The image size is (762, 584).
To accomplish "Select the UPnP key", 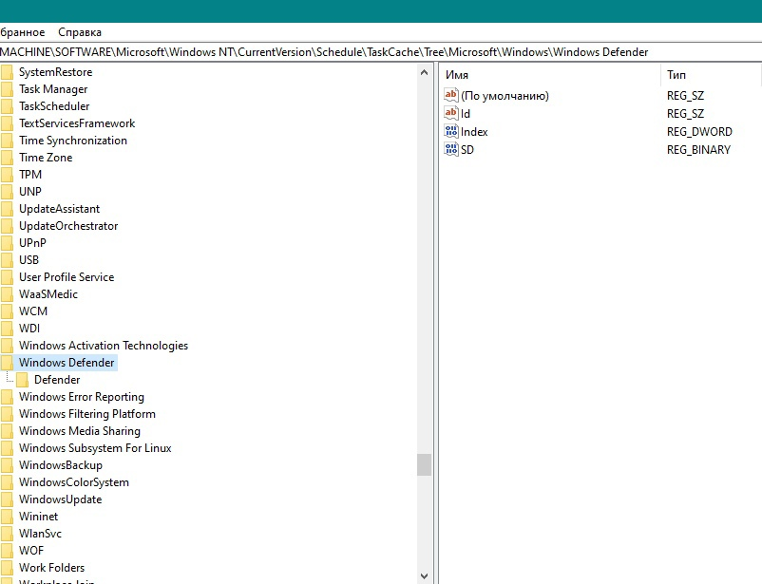I will 32,243.
